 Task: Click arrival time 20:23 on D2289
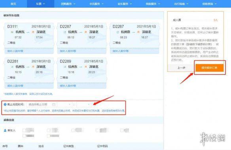[x=92, y=72]
